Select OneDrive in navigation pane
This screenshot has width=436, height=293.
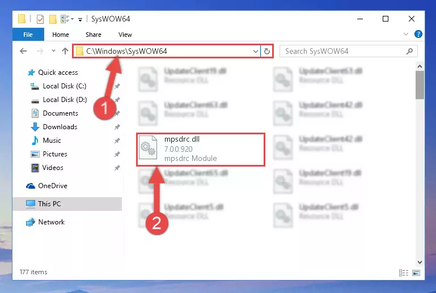click(53, 186)
